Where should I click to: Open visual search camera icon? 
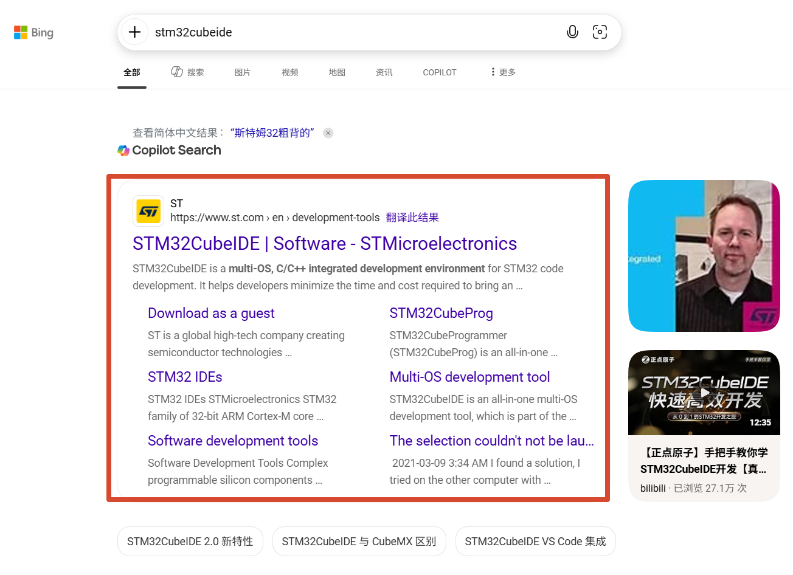600,32
